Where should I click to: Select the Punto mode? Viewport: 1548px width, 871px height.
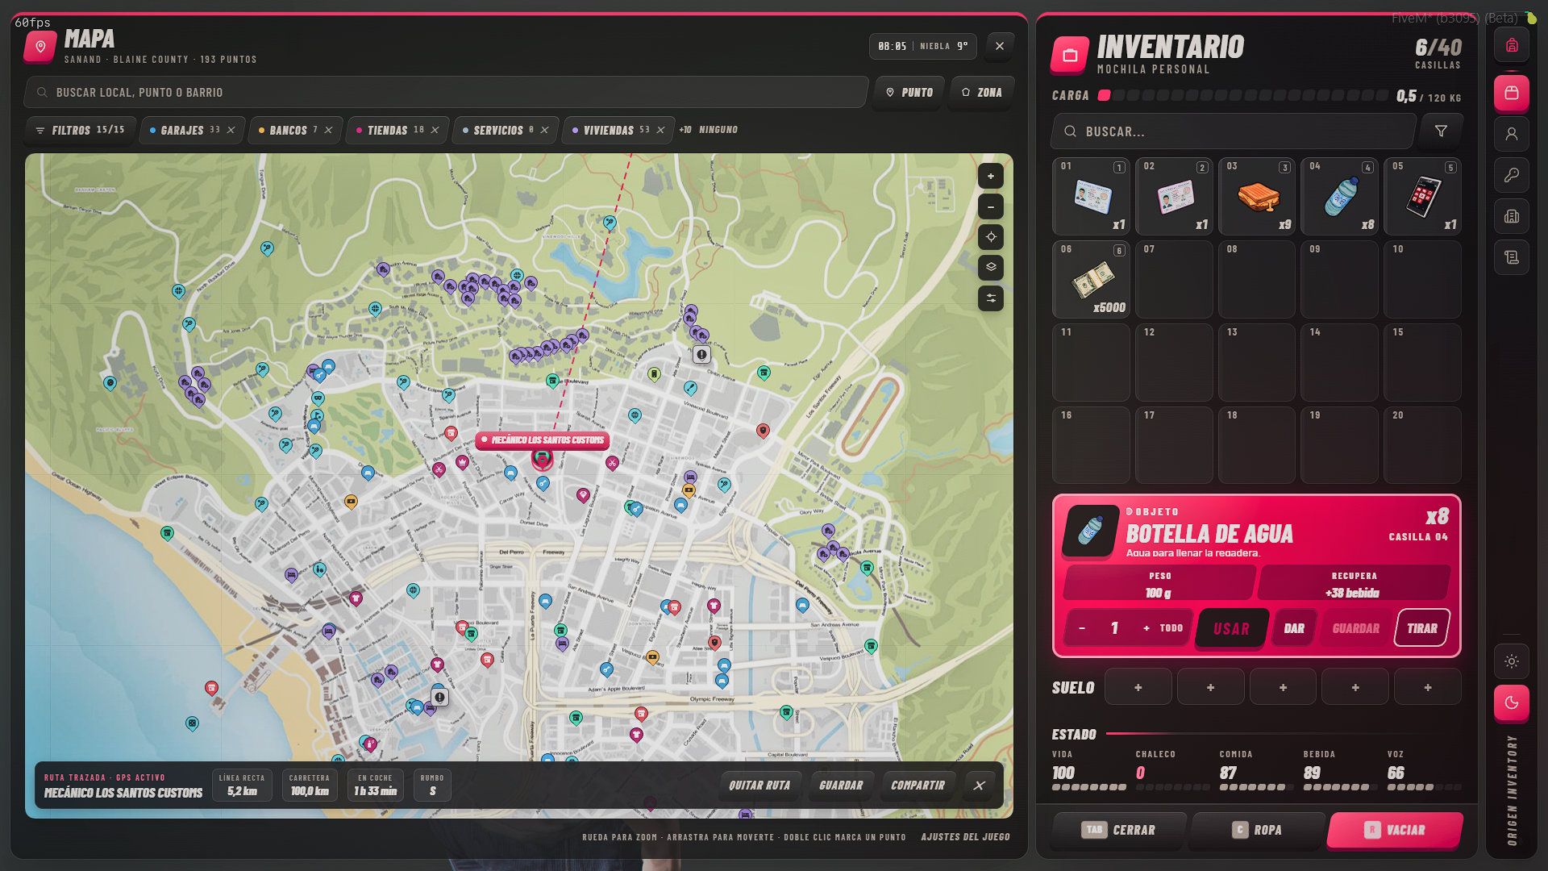coord(909,93)
